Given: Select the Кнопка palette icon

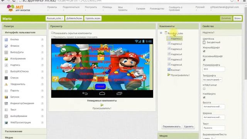Looking at the screenshot, I should click(6, 39).
